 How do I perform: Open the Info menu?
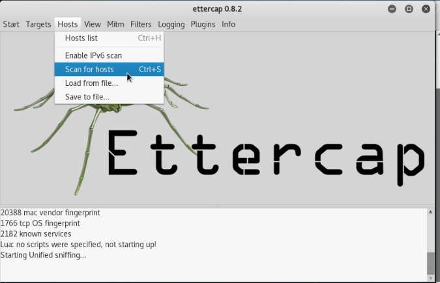coord(228,24)
